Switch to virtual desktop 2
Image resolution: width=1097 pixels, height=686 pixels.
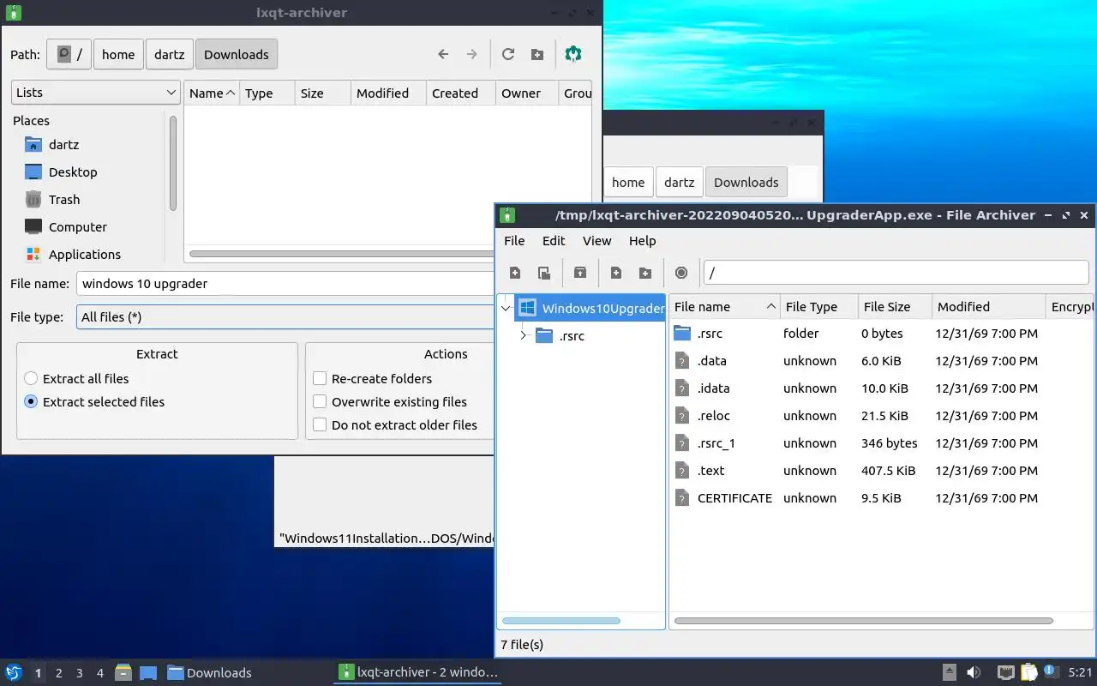pyautogui.click(x=58, y=673)
